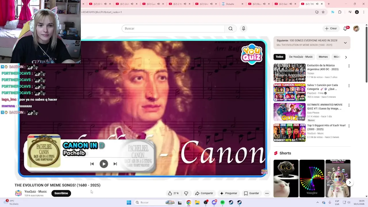
Task: Open options menu for Música Argentina video
Action: pyautogui.click(x=349, y=66)
